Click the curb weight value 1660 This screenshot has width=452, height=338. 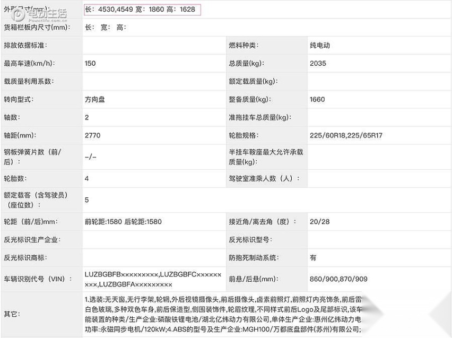pyautogui.click(x=317, y=99)
